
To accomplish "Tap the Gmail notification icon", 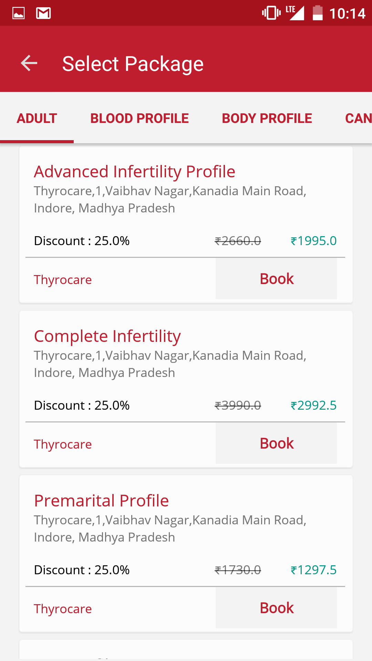I will pos(43,13).
